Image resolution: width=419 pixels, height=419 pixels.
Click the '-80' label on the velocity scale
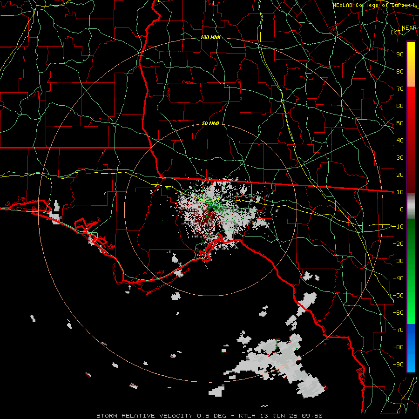tap(398, 347)
